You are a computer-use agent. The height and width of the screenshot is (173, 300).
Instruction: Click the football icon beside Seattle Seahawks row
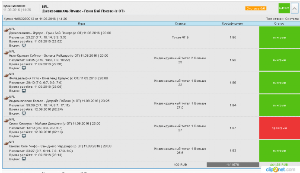(6, 120)
